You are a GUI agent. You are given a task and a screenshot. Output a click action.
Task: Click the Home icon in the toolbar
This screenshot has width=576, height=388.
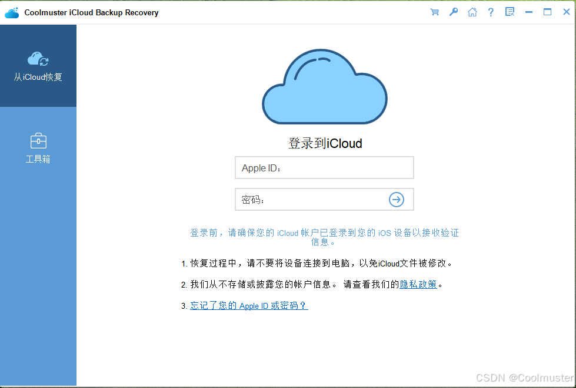click(x=472, y=12)
